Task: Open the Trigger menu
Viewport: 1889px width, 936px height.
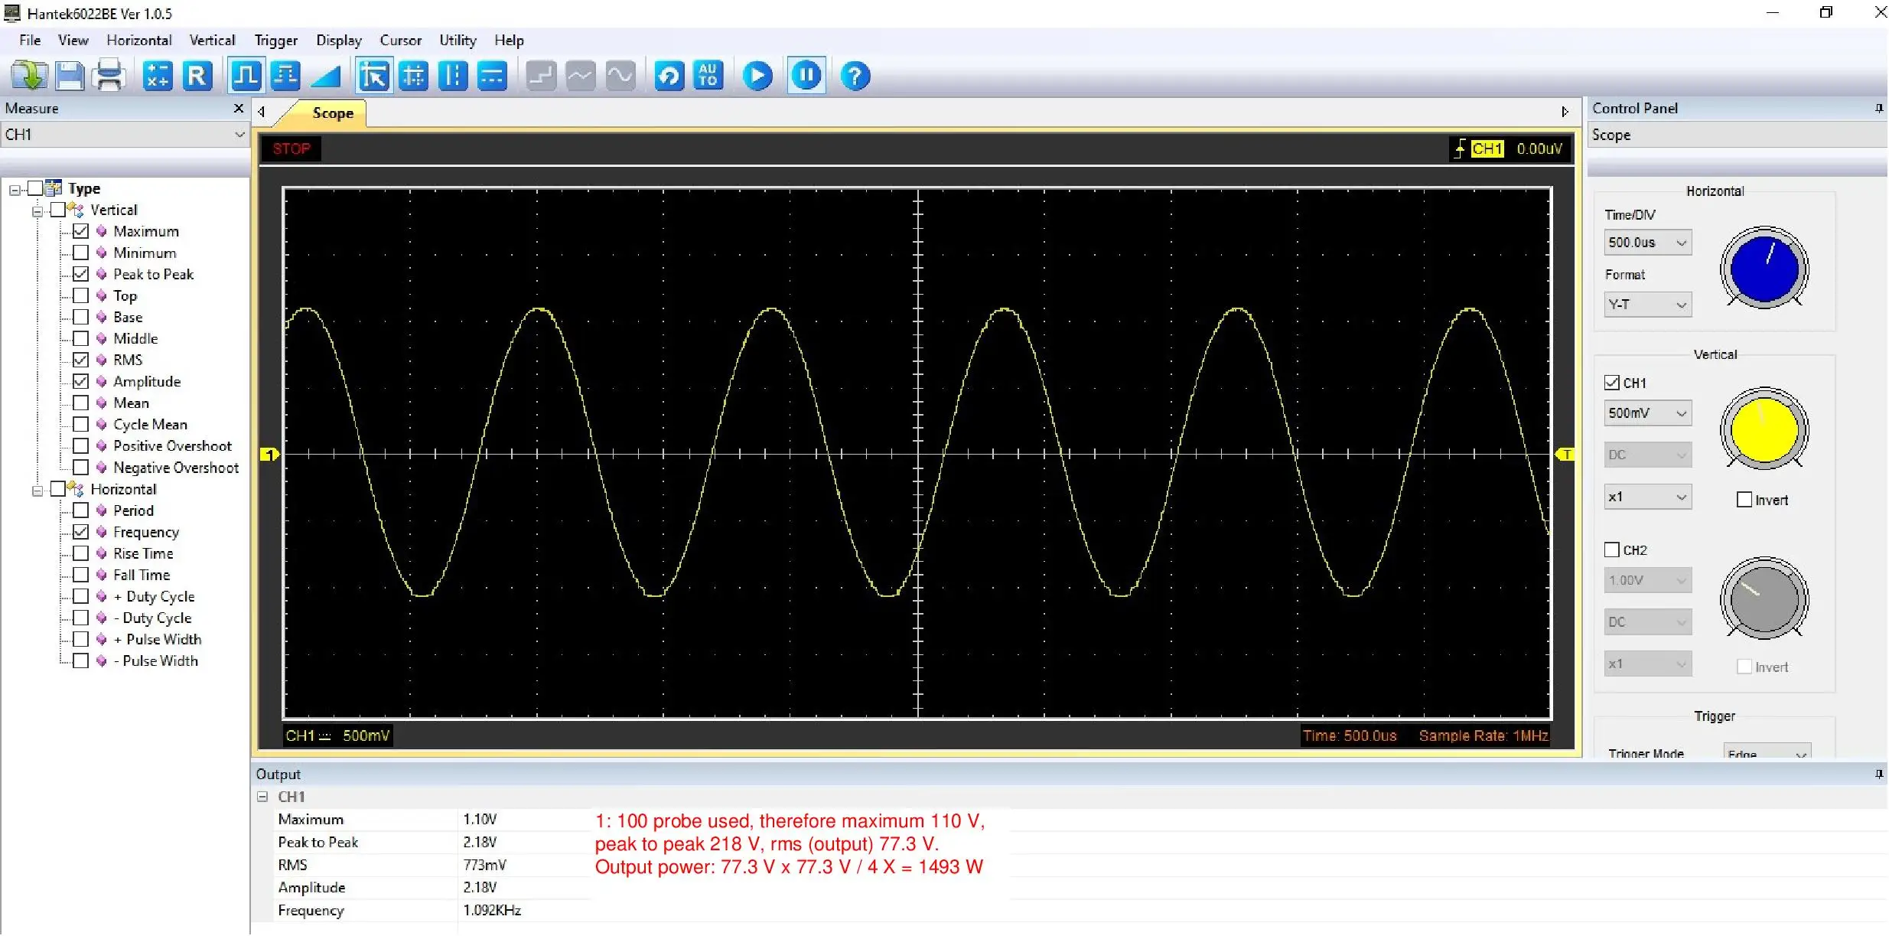Action: (275, 41)
